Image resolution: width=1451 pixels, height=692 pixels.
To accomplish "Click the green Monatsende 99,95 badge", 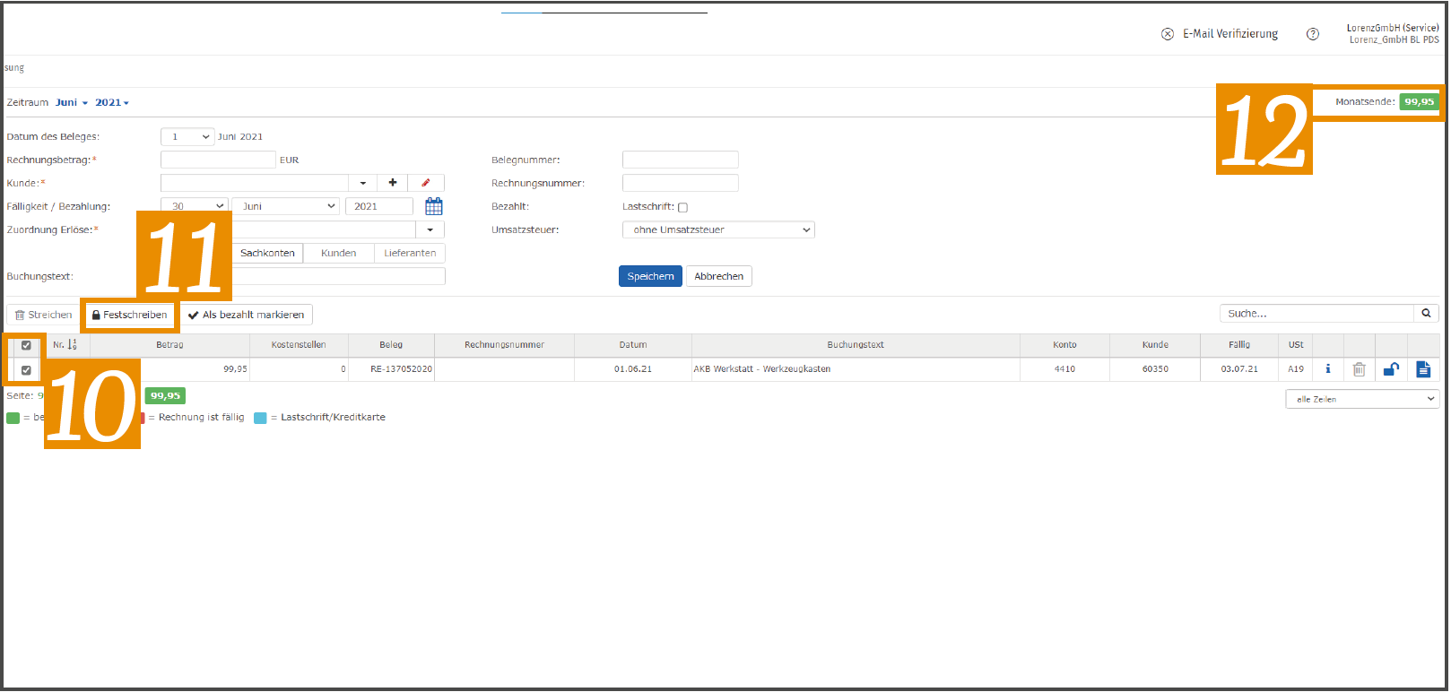I will point(1419,101).
